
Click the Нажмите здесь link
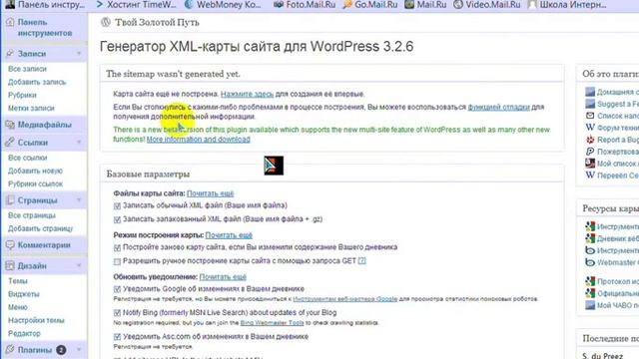[247, 94]
